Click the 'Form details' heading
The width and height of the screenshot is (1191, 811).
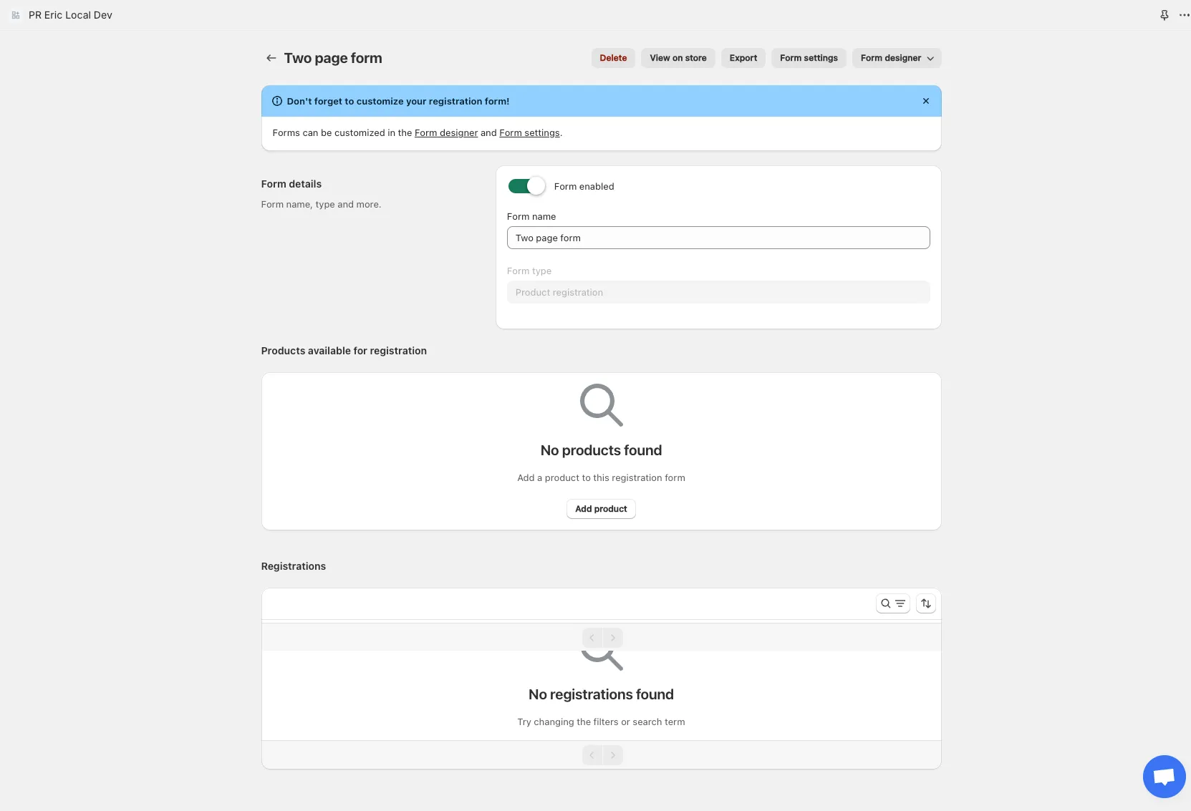click(291, 184)
